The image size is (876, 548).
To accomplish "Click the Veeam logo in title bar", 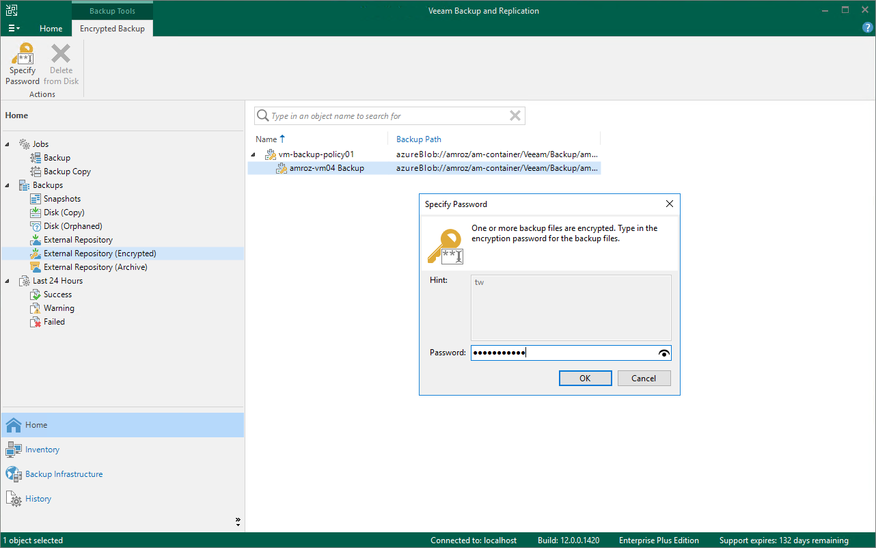I will (x=12, y=10).
